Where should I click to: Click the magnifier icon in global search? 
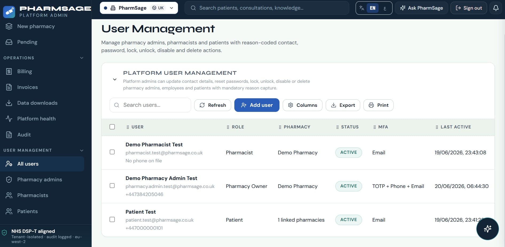click(193, 8)
